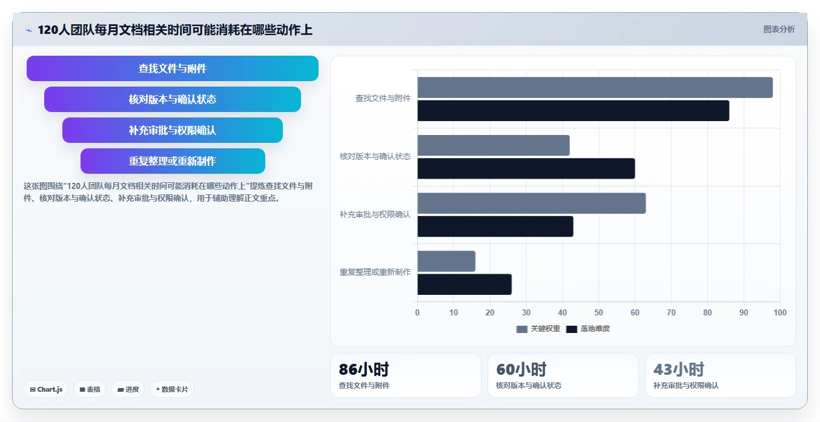This screenshot has height=422, width=820.
Task: Click the gray 关键权重 legend color box
Action: [522, 329]
